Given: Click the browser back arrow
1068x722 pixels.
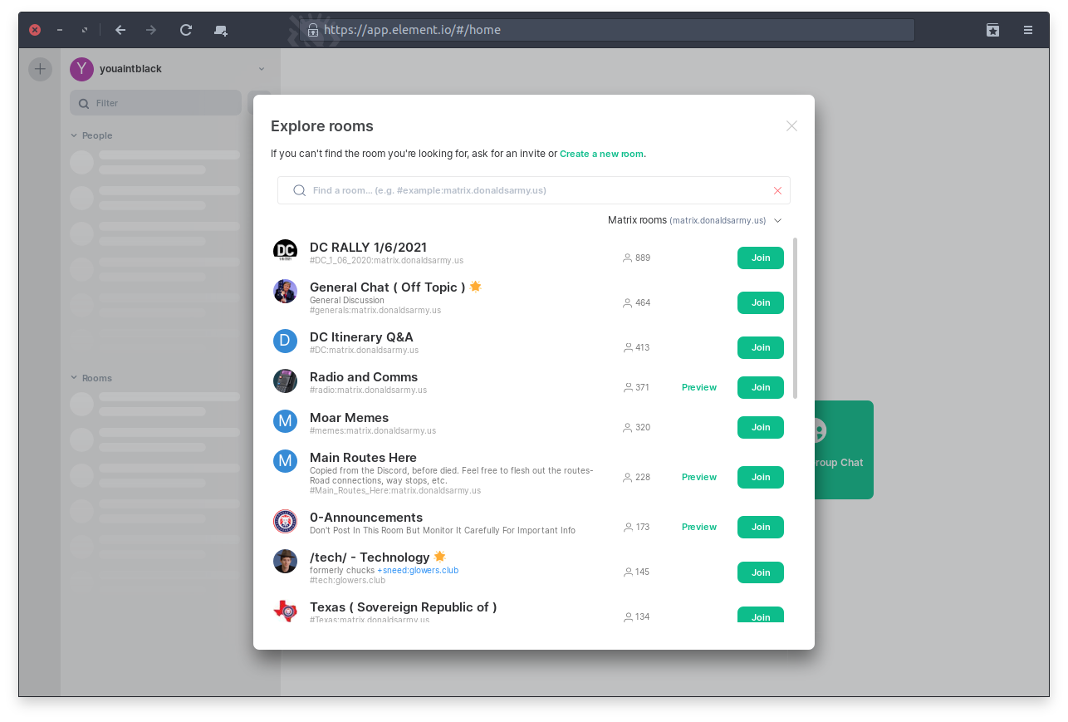Looking at the screenshot, I should [x=120, y=30].
